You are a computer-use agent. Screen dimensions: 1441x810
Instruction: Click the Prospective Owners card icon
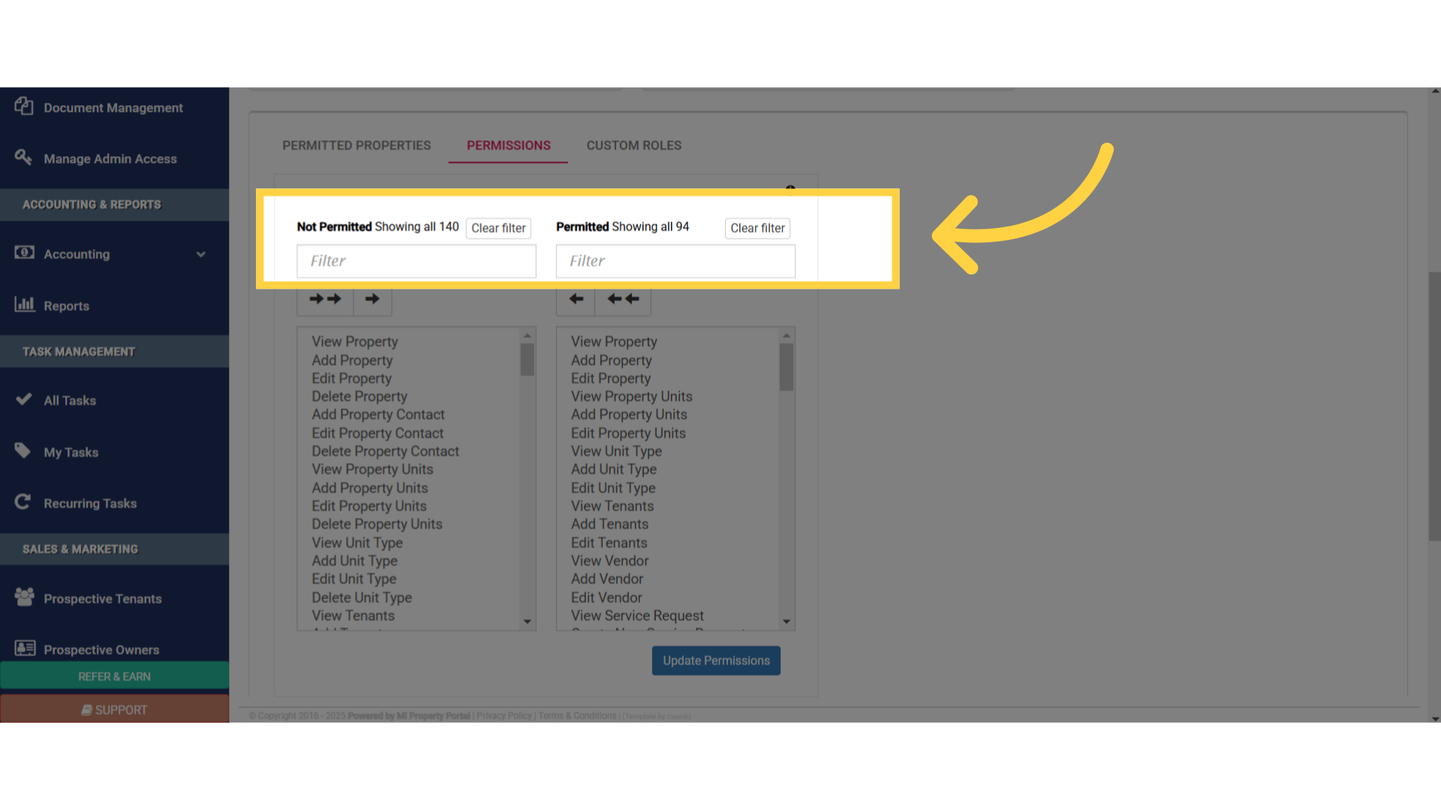tap(23, 648)
